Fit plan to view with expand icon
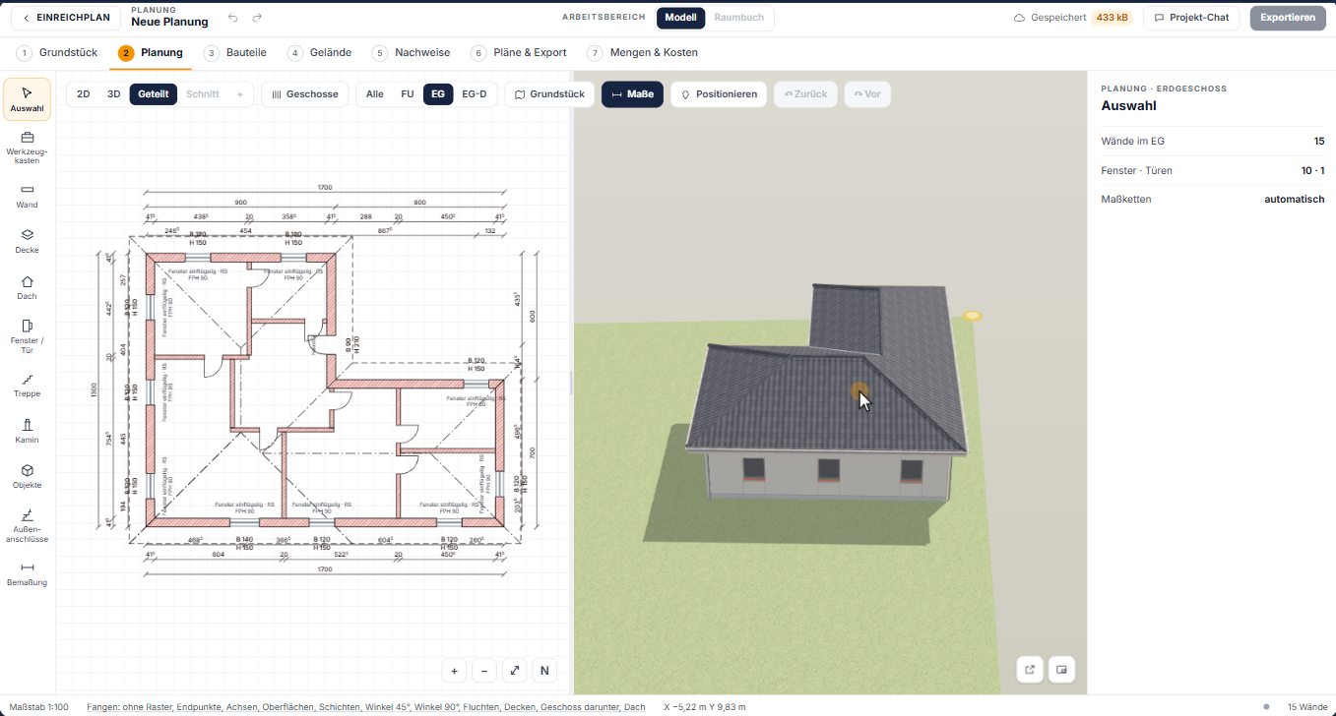This screenshot has height=716, width=1336. tap(515, 671)
